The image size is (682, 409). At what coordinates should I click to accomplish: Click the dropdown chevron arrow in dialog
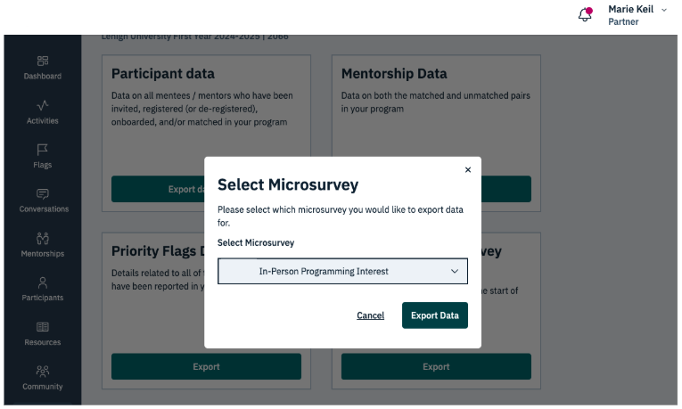455,271
